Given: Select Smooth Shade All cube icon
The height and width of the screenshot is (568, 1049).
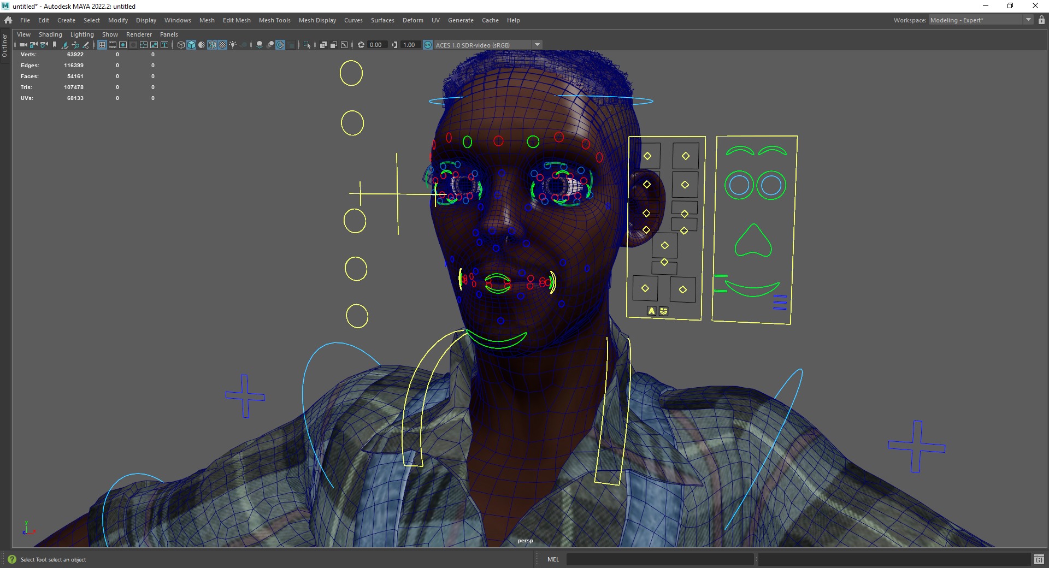Looking at the screenshot, I should [191, 45].
